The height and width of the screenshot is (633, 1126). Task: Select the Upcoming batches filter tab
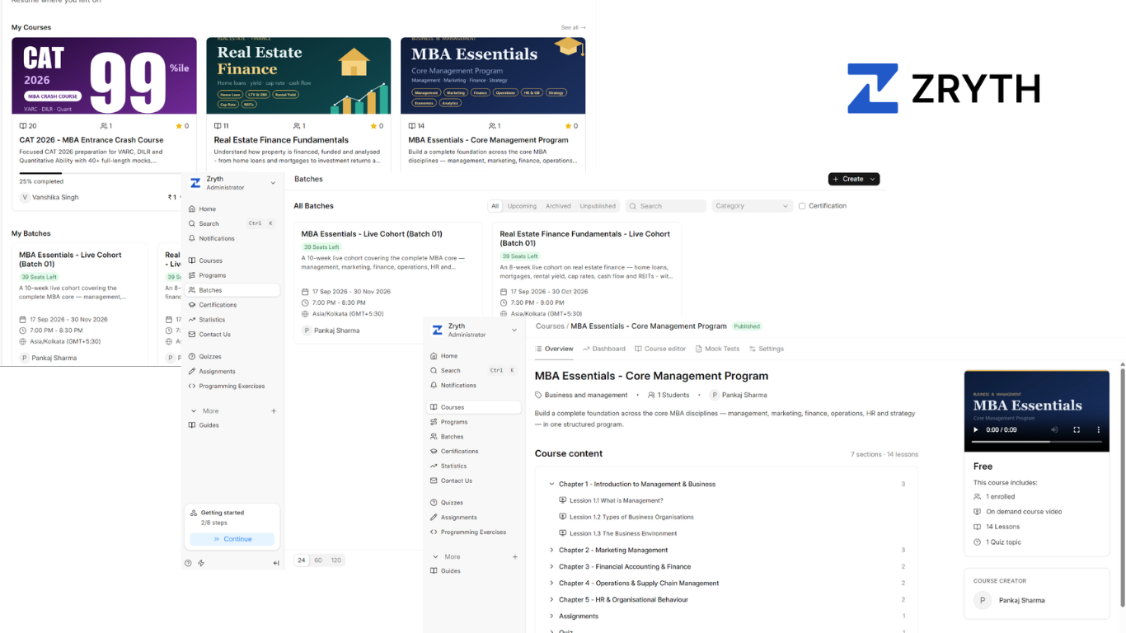pos(522,206)
